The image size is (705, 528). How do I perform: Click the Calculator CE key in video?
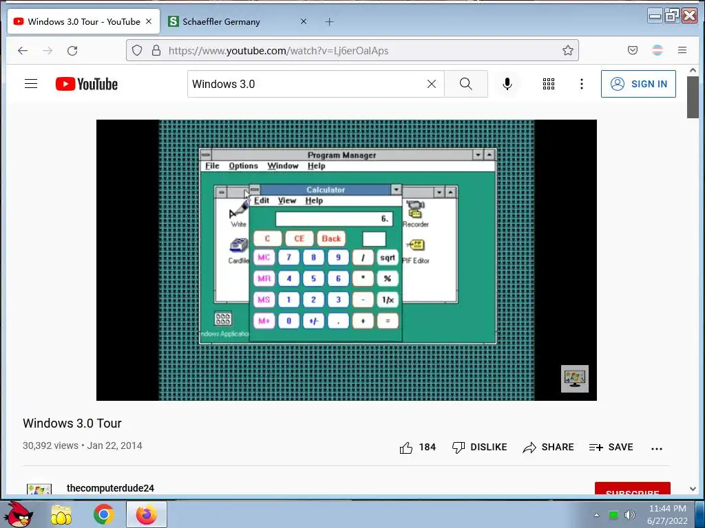pos(299,239)
